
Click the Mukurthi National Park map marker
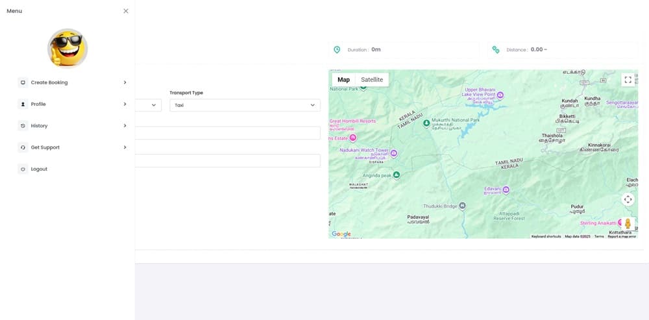pos(426,122)
